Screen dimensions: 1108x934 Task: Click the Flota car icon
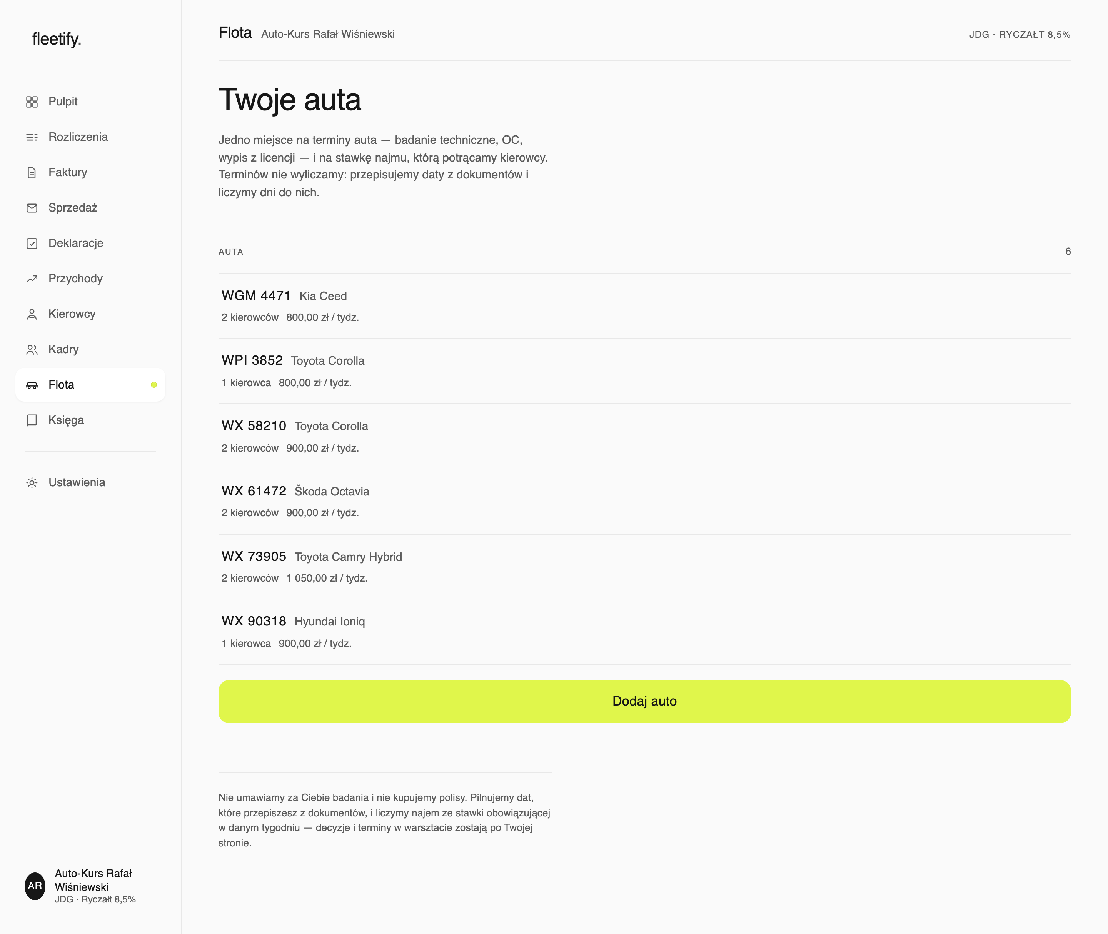pyautogui.click(x=32, y=385)
